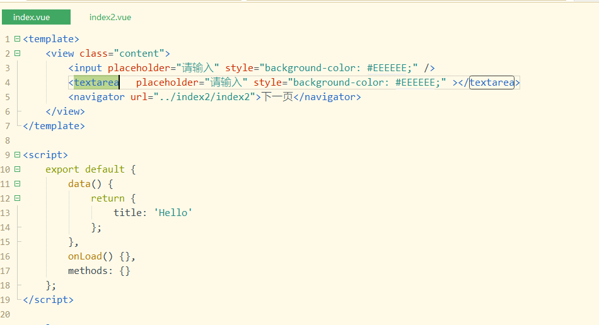The width and height of the screenshot is (599, 325).
Task: Collapse the script block on line 9
Action: coord(17,155)
